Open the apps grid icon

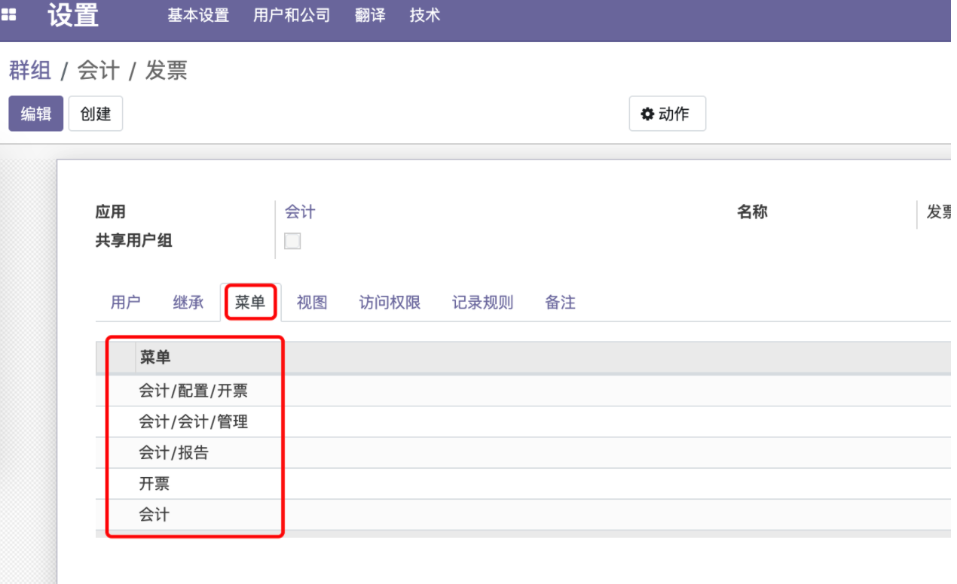click(8, 15)
